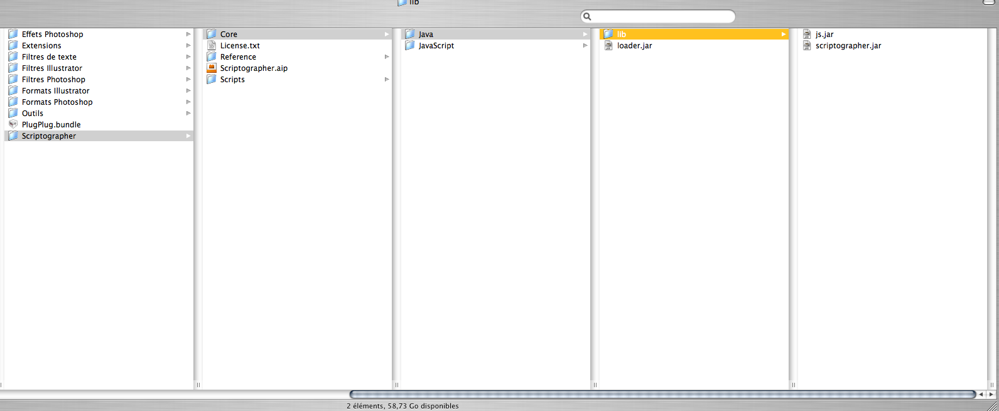Click the scroll left arrow button
Viewport: 999px width, 411px height.
(x=982, y=394)
